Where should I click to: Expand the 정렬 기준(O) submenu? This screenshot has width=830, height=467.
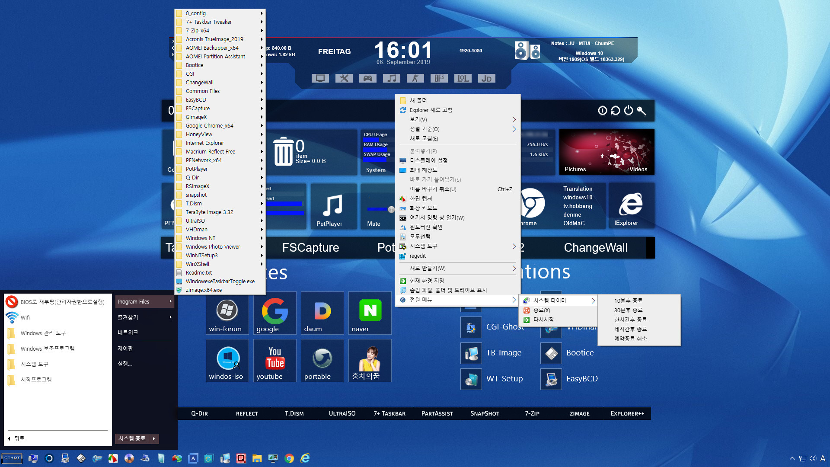pyautogui.click(x=458, y=129)
